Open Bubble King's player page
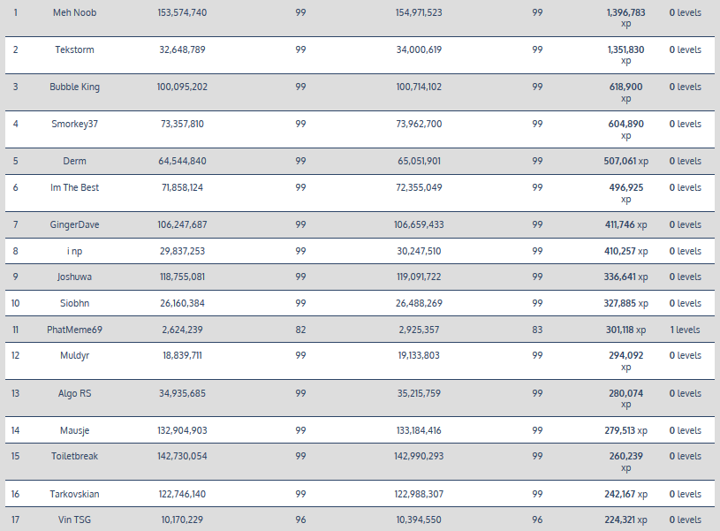The image size is (720, 531). [x=74, y=87]
